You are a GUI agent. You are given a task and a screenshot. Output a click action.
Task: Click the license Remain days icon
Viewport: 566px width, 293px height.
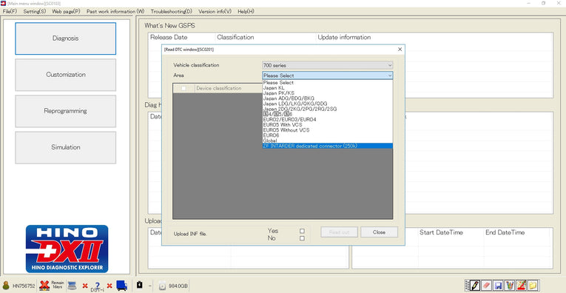(44, 286)
